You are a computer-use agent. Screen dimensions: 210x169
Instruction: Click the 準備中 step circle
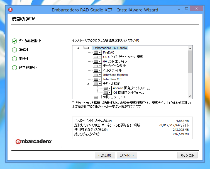click(14, 50)
